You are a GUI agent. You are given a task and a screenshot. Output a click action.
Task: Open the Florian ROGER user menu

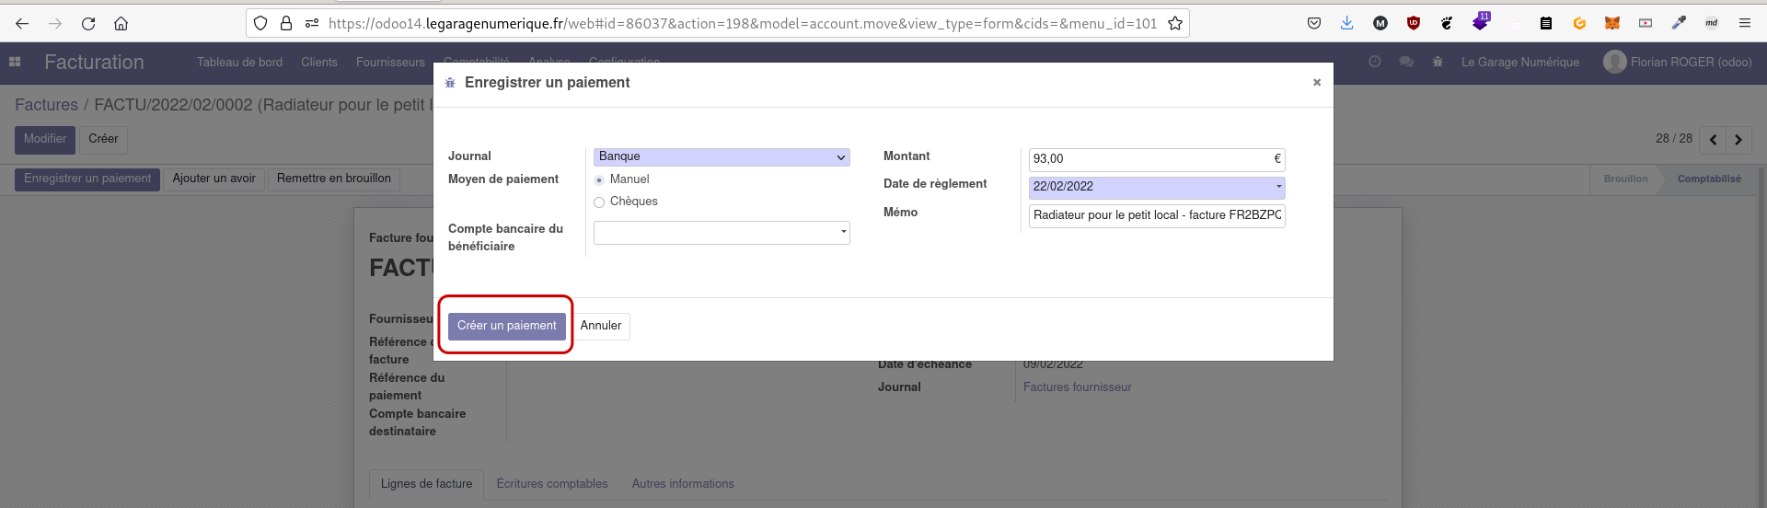1678,62
